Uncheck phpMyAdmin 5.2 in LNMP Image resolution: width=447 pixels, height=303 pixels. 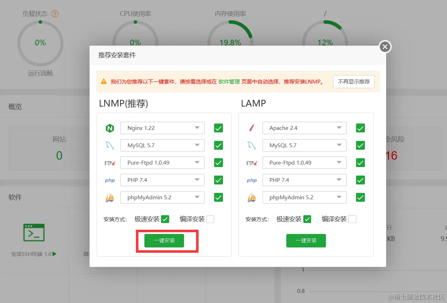tap(218, 198)
